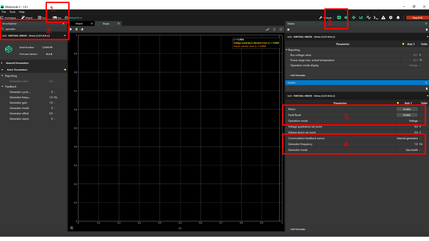Viewport: 429px width, 241px height.
Task: Enable the Motor in Control panel
Action: [x=407, y=109]
